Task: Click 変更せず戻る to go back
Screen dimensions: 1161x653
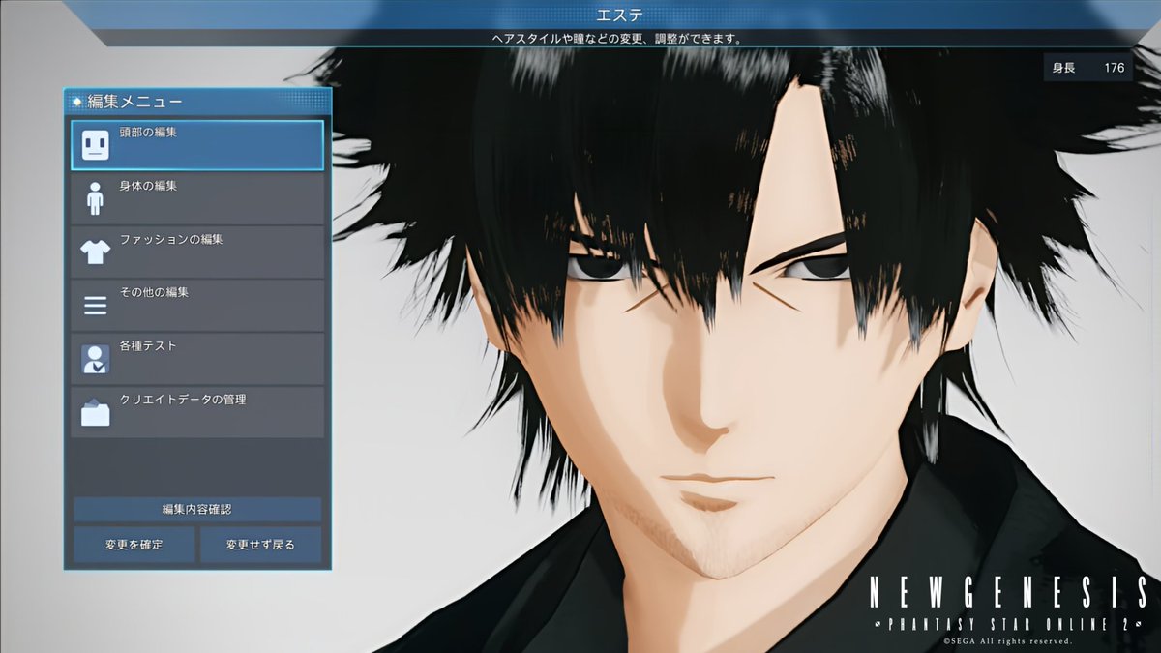Action: 260,545
